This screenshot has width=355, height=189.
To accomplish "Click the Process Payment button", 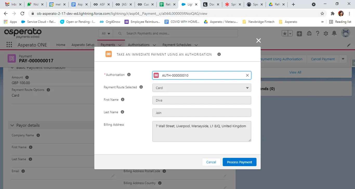I will tap(240, 162).
